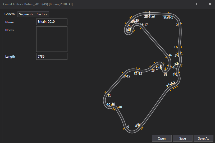This screenshot has height=143, width=215.
Task: Select the turn 15 marker
Action: 165,75
